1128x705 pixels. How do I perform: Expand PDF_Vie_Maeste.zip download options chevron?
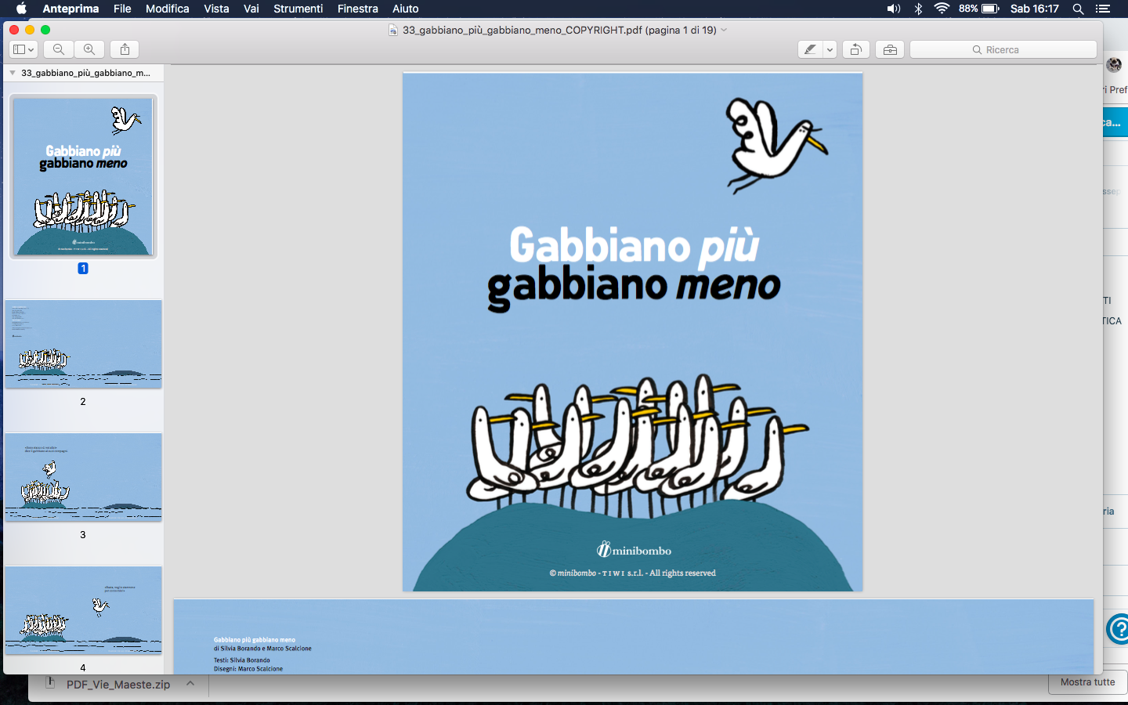190,684
